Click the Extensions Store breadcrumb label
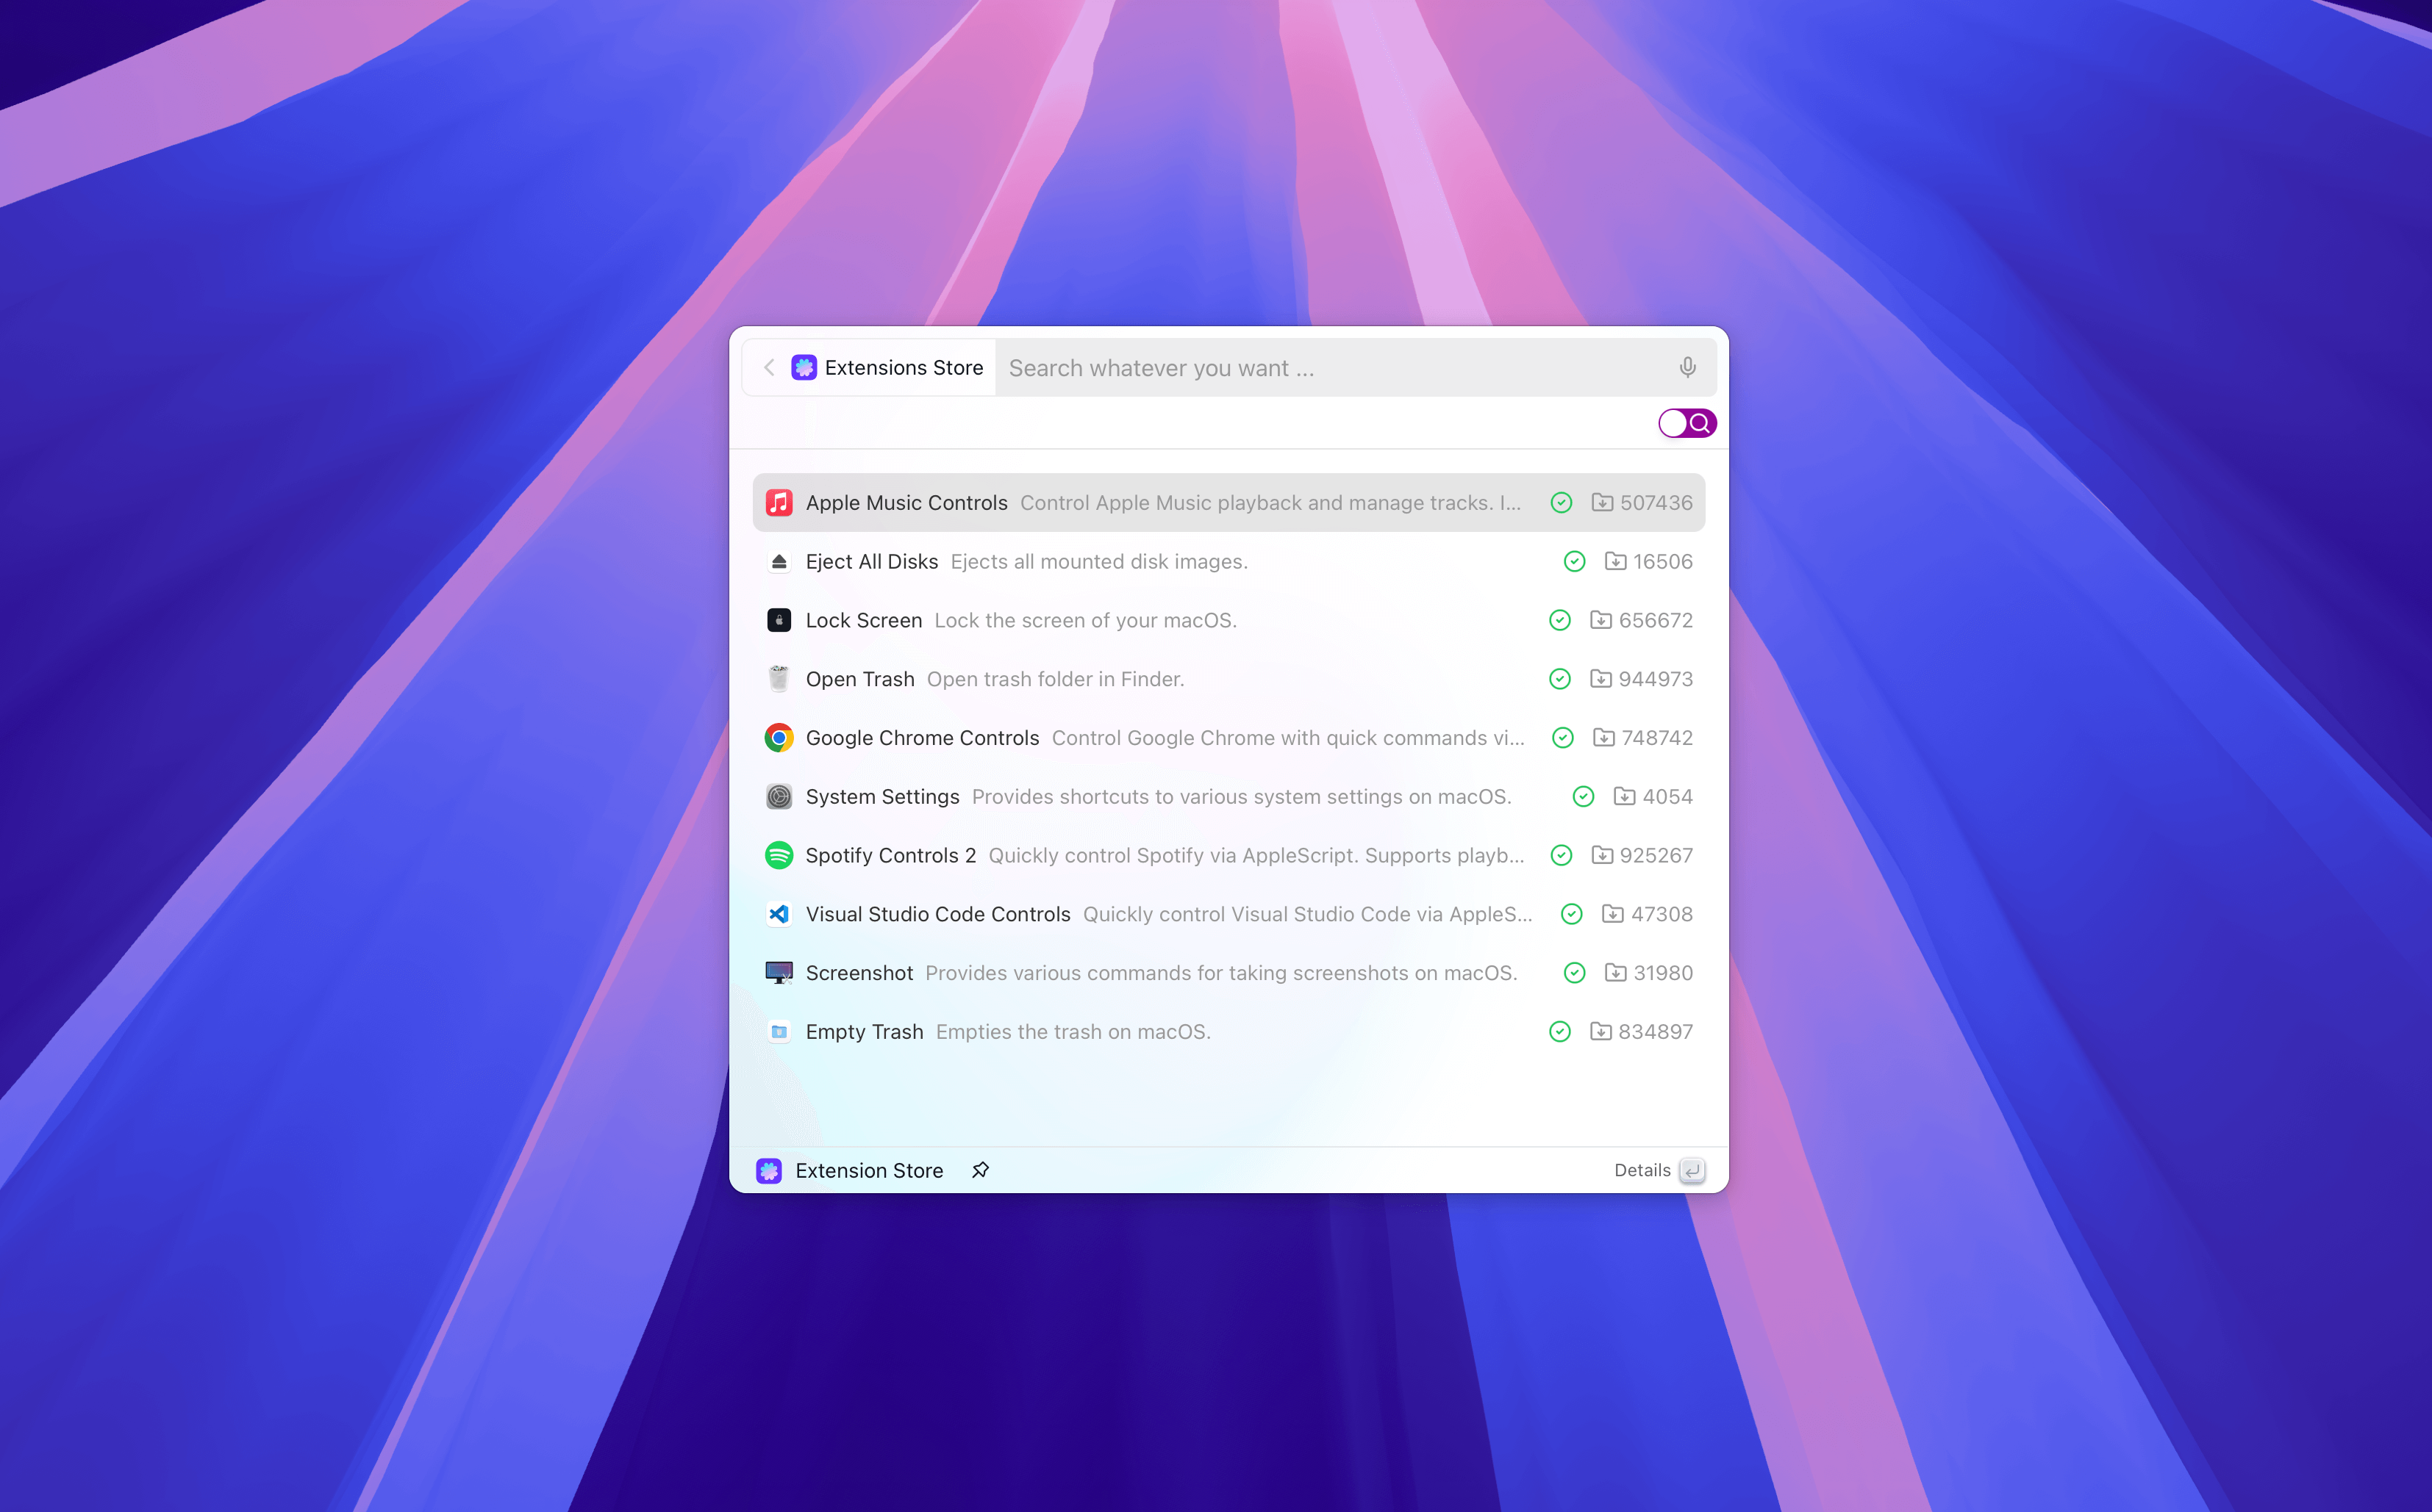Viewport: 2432px width, 1512px height. pos(904,367)
